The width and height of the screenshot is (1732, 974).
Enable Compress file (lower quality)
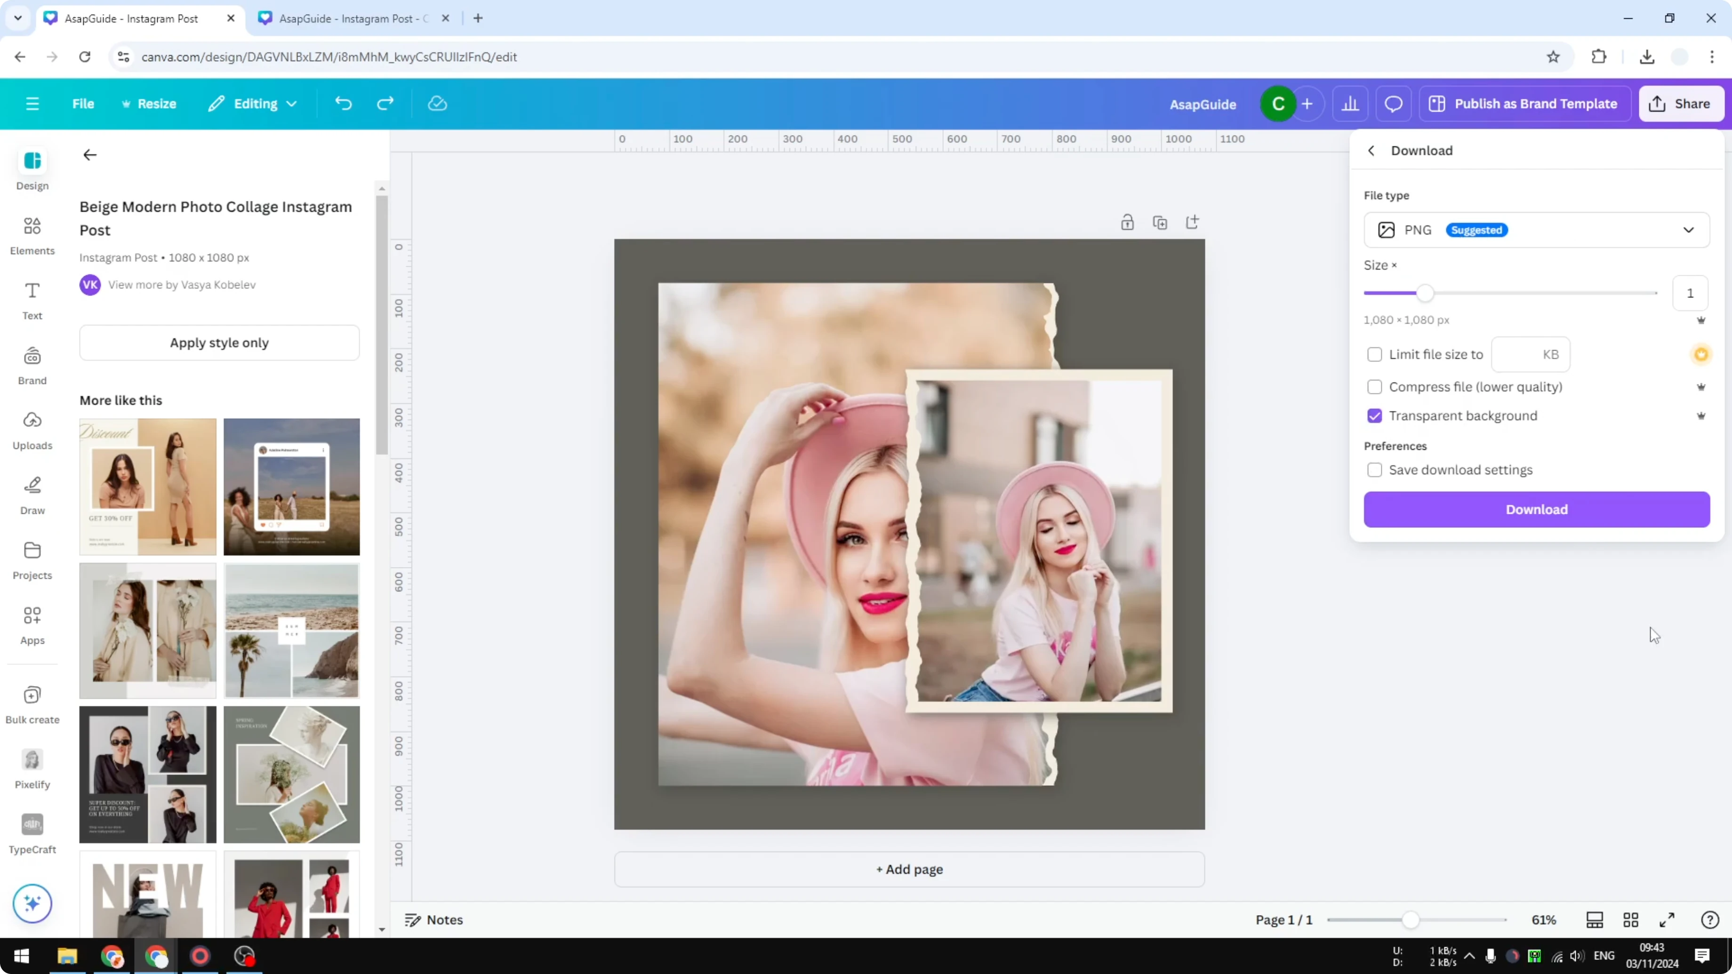pyautogui.click(x=1374, y=386)
